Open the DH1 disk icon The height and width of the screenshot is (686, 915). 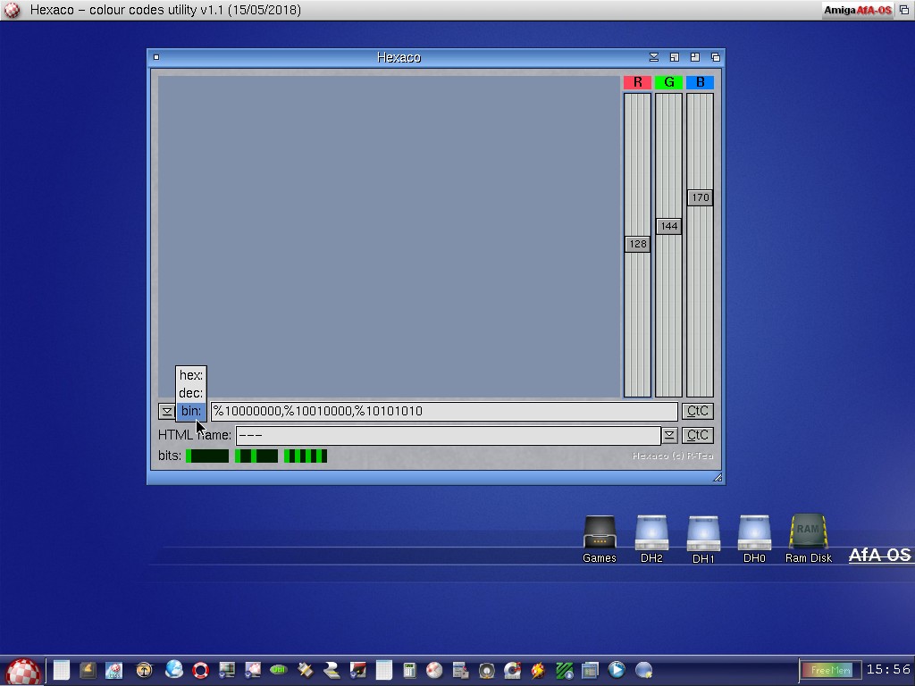[x=703, y=534]
